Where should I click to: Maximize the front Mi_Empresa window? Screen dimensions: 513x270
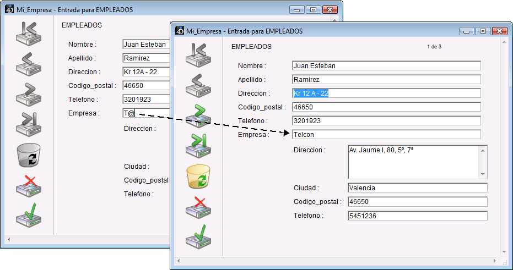(x=483, y=31)
